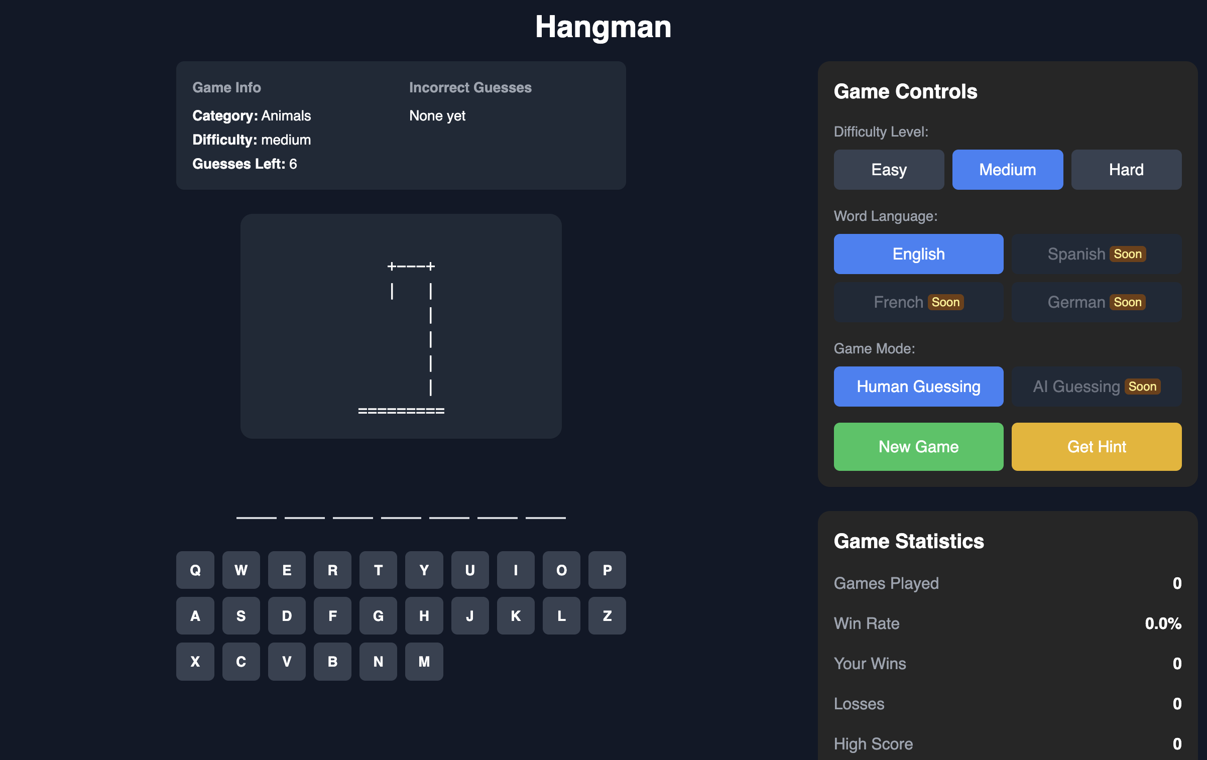This screenshot has width=1207, height=760.
Task: Click the AI Guessing mode option
Action: point(1096,386)
